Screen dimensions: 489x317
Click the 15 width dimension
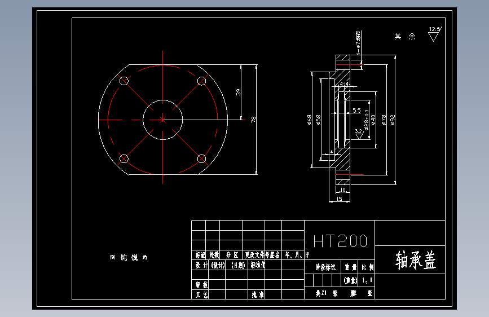click(x=340, y=199)
